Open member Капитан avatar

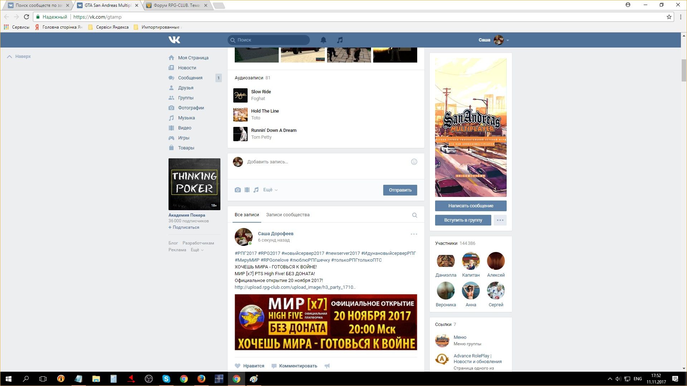tap(471, 261)
